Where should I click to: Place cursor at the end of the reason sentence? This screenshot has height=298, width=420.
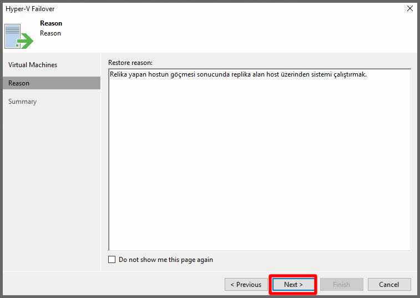(367, 74)
